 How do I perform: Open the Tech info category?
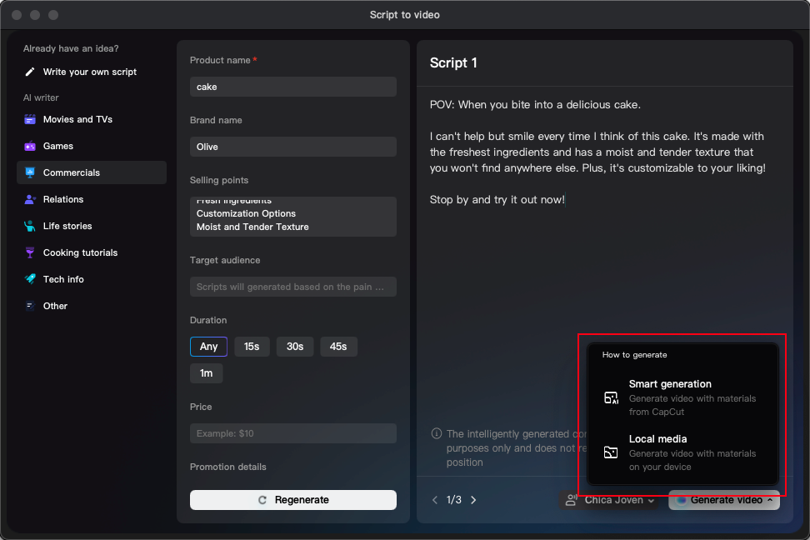[92, 279]
